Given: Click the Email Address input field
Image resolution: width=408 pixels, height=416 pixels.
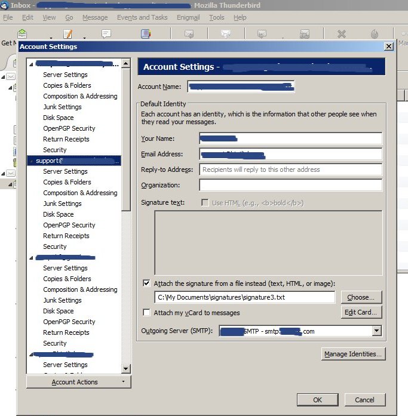Looking at the screenshot, I should pos(291,154).
